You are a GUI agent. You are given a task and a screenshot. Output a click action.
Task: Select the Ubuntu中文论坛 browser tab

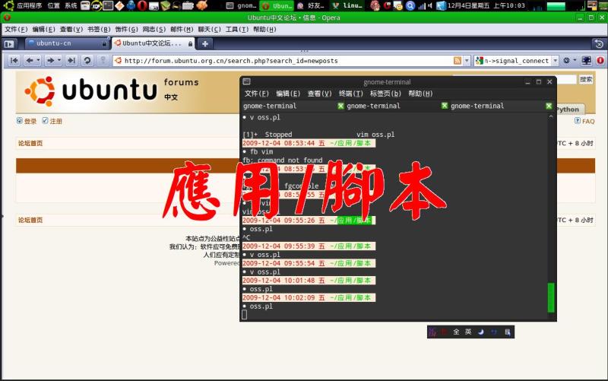[x=154, y=43]
